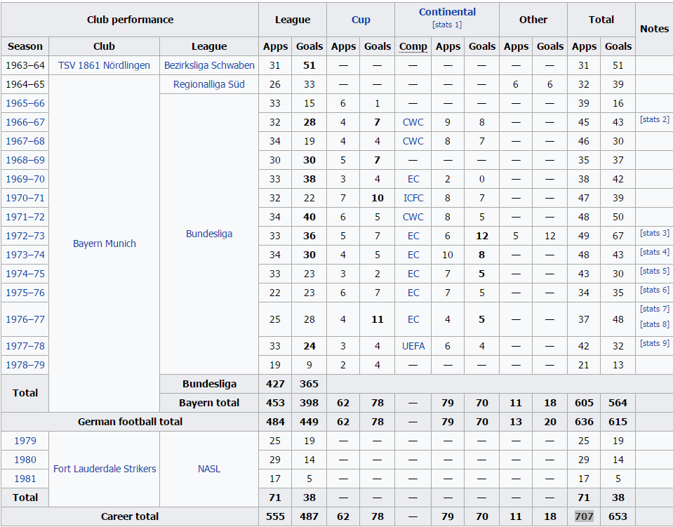This screenshot has width=673, height=527.
Task: Open the 1966–67 season link
Action: [25, 122]
